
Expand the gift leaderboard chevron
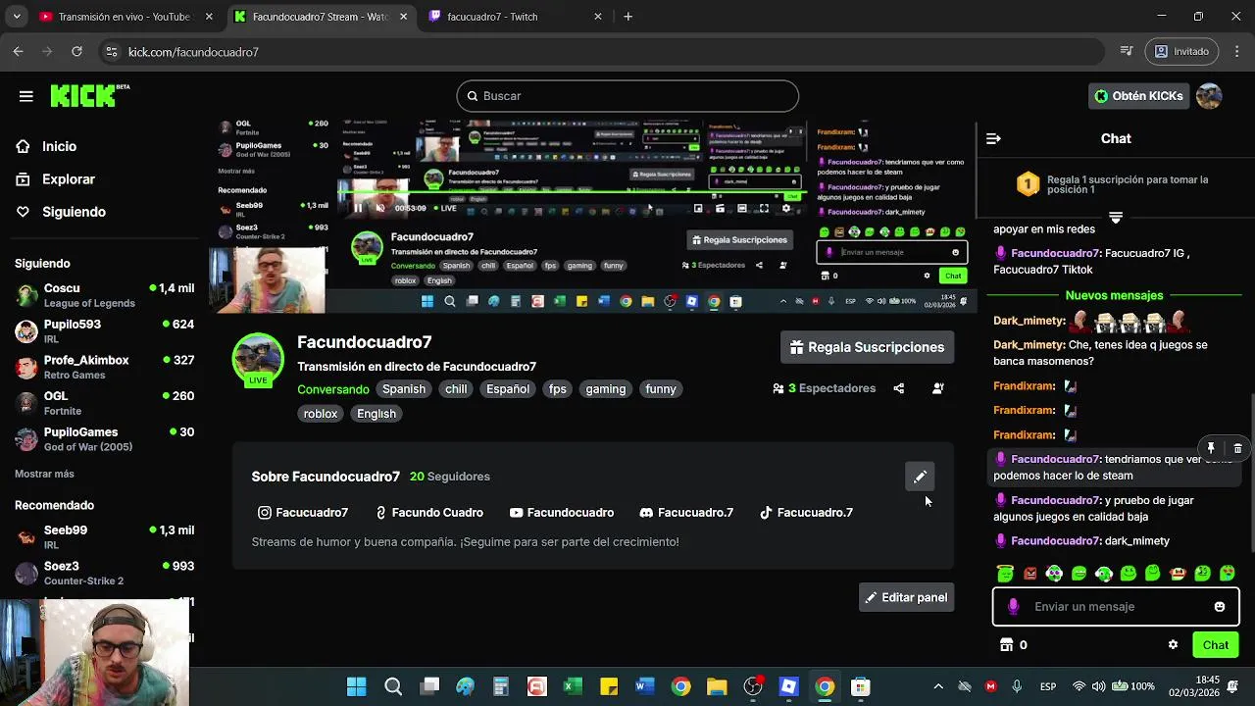click(1115, 218)
